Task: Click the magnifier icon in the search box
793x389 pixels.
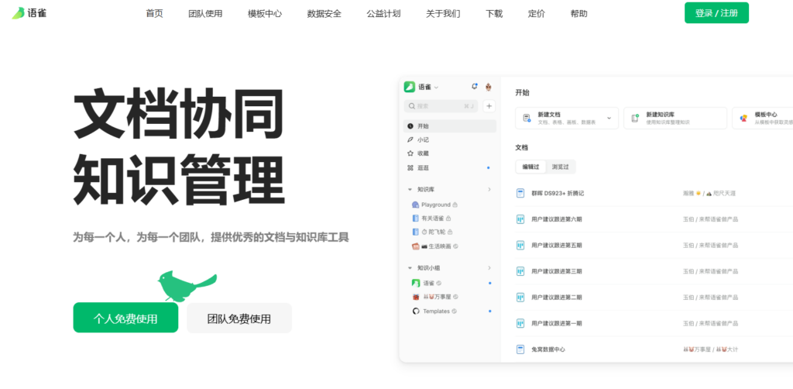Action: click(412, 106)
